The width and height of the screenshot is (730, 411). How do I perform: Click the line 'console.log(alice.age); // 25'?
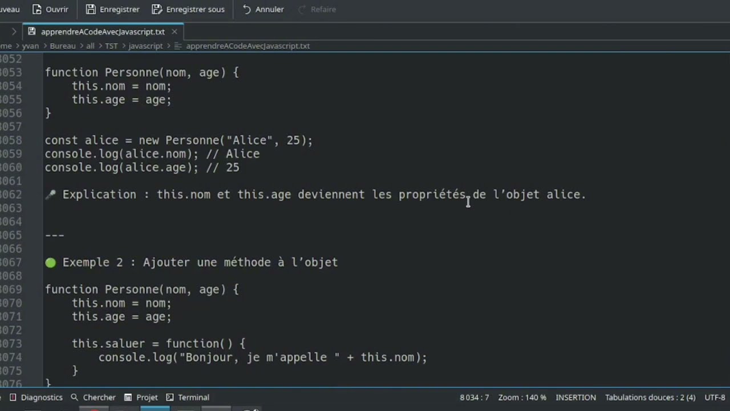click(x=142, y=168)
